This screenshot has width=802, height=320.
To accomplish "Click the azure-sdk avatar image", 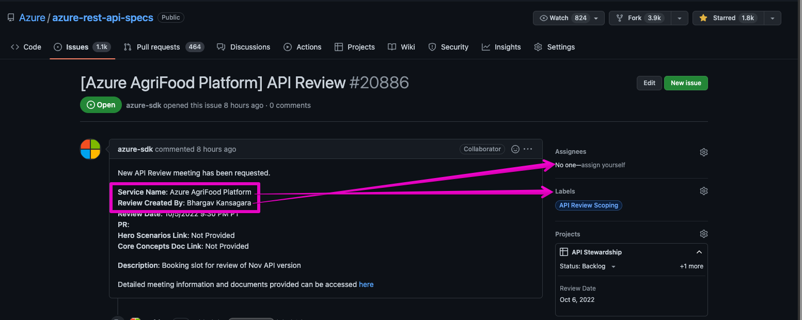I will pos(90,149).
